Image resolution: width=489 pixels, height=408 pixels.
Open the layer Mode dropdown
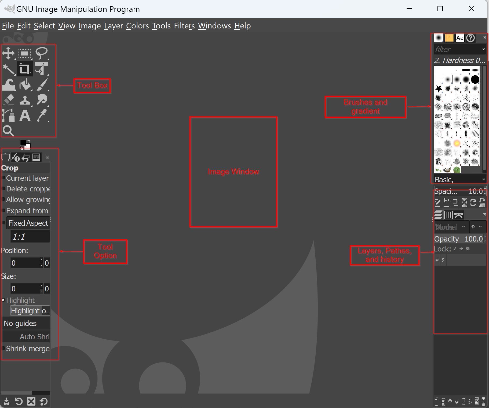coord(451,227)
